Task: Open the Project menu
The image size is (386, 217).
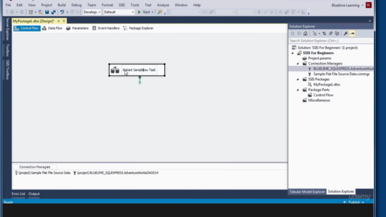Action: pos(46,5)
